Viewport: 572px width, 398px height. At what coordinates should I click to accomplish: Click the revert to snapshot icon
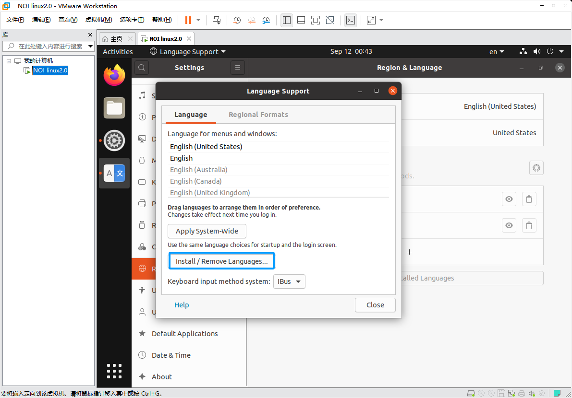point(252,20)
